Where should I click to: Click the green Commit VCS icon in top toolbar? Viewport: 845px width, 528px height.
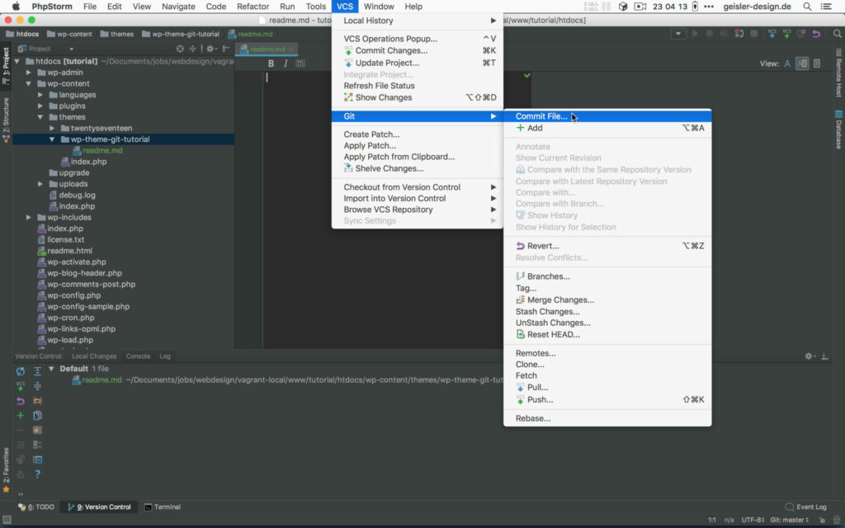(x=786, y=33)
